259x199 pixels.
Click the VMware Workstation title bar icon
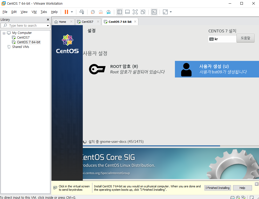[3, 3]
